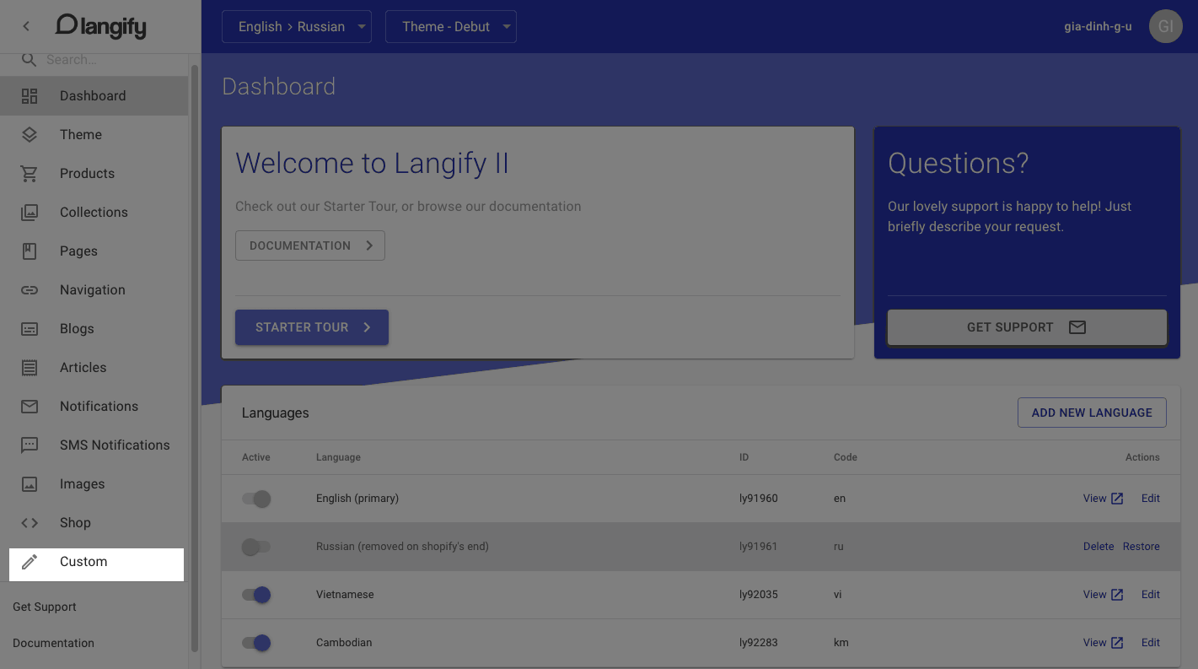Image resolution: width=1198 pixels, height=669 pixels.
Task: Click Documentation link in sidebar
Action: pyautogui.click(x=53, y=644)
